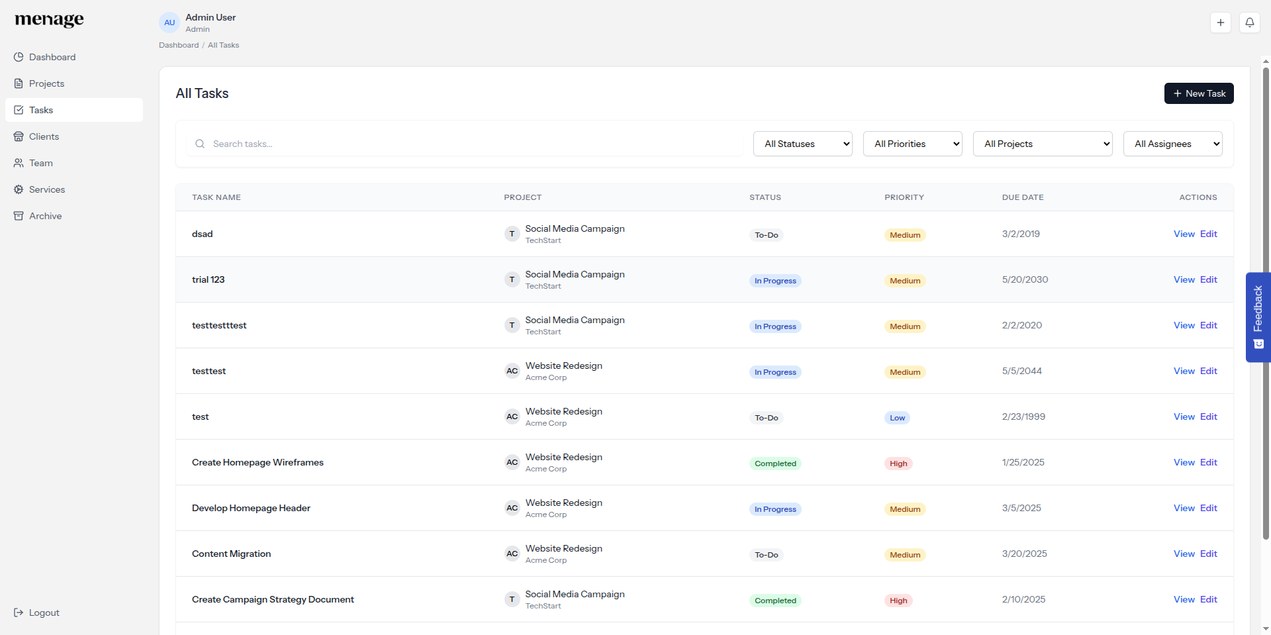Click the plus icon in the top bar

click(x=1221, y=22)
